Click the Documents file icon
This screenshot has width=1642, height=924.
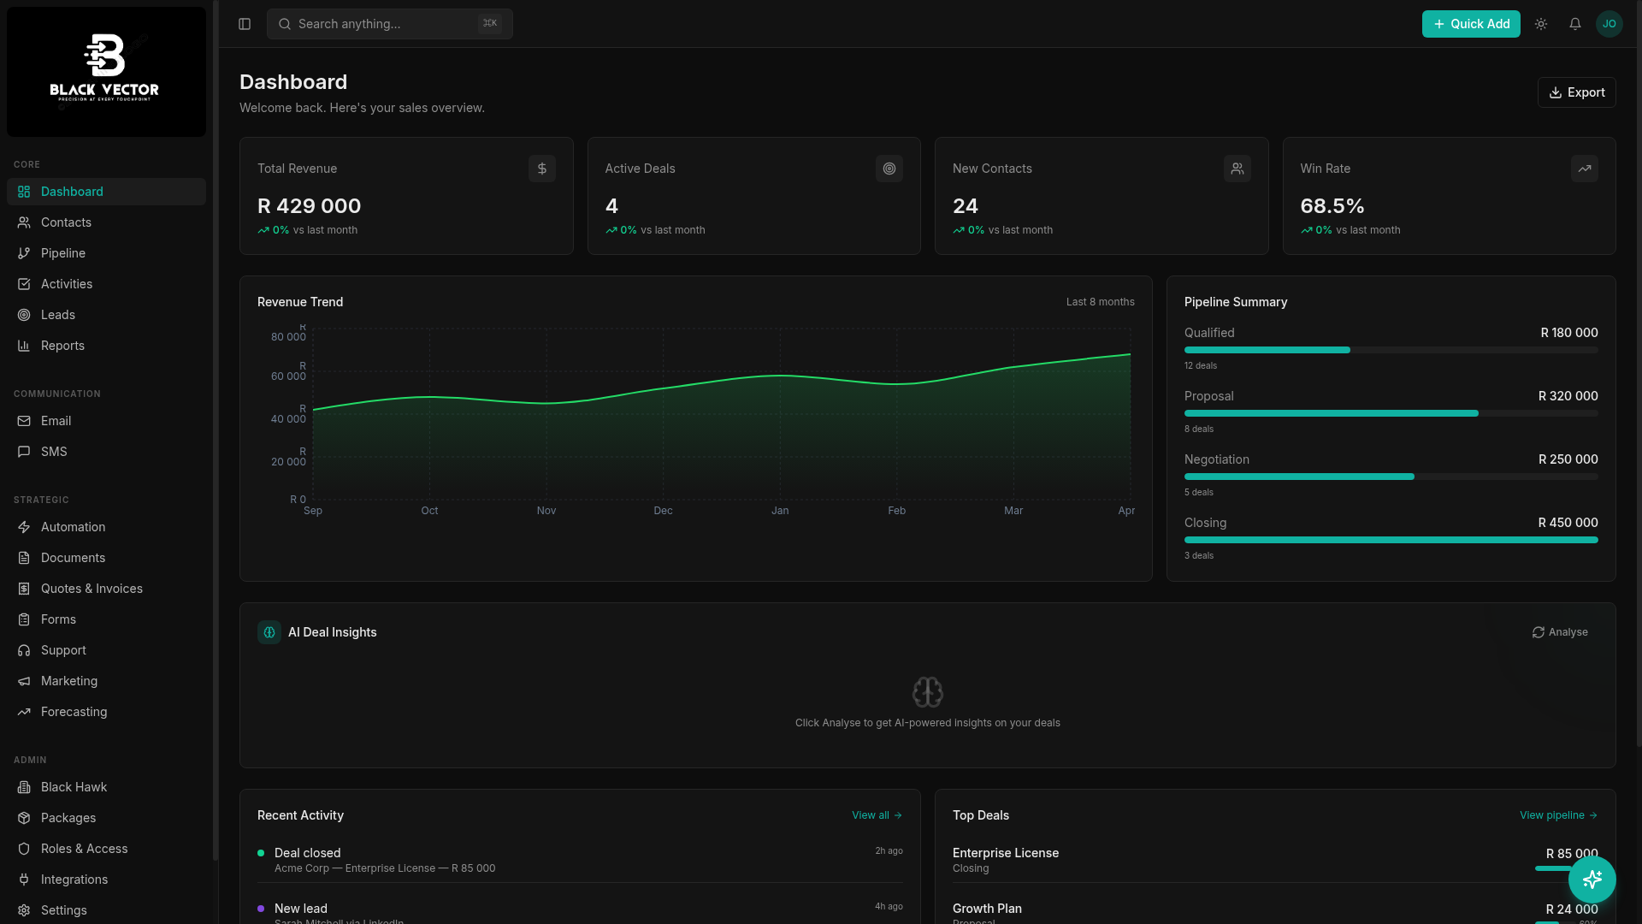pyautogui.click(x=24, y=558)
